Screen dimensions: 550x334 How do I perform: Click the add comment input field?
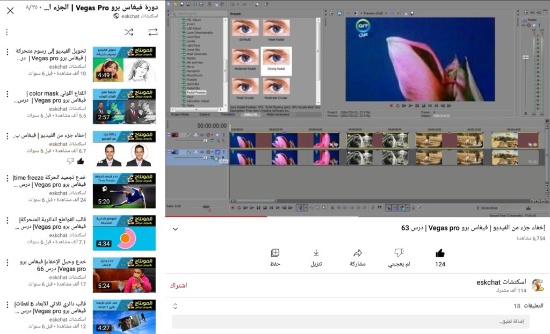click(x=350, y=322)
